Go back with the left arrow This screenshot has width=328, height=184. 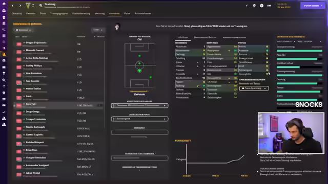click(13, 6)
